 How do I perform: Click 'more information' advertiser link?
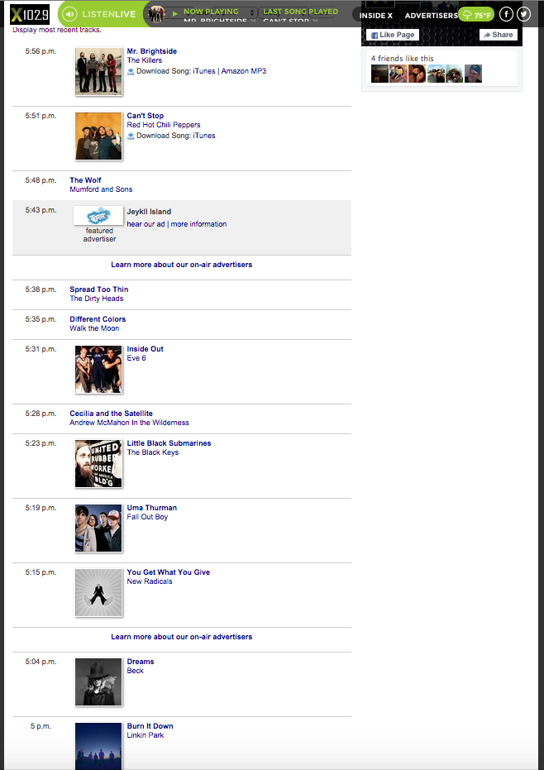coord(199,224)
